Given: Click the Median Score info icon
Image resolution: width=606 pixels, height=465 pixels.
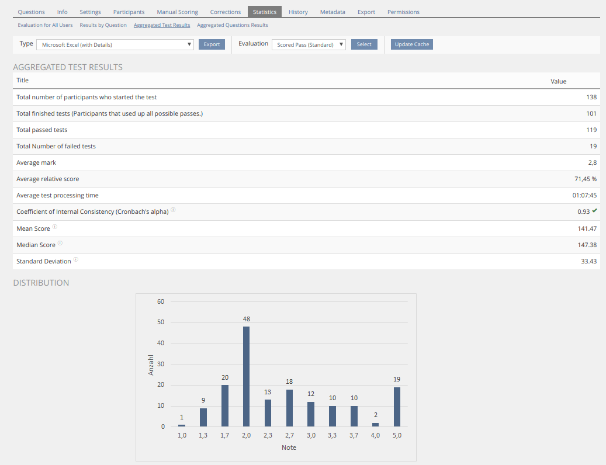Looking at the screenshot, I should tap(60, 244).
